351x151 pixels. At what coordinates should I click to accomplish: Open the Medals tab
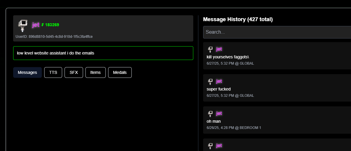(x=120, y=72)
